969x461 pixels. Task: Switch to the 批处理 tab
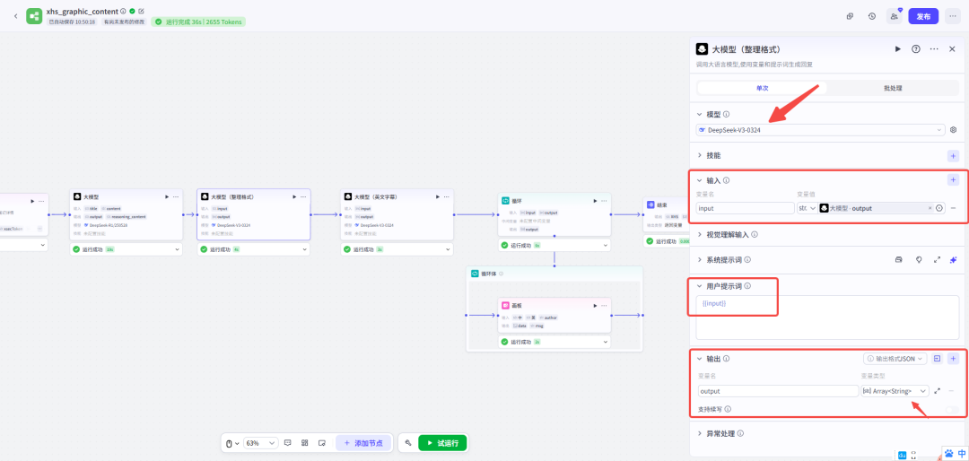tap(893, 88)
